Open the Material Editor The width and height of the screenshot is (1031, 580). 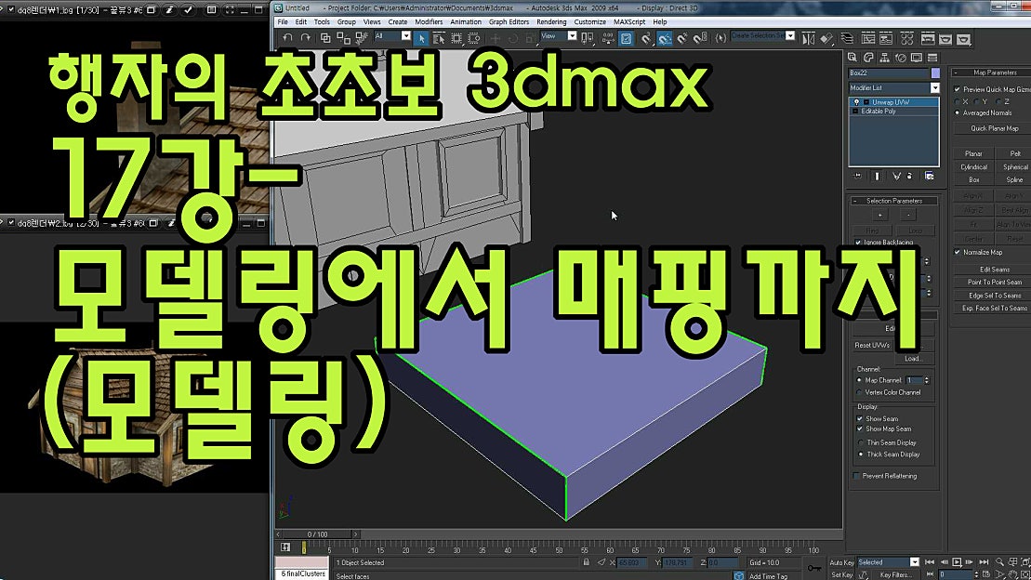[906, 39]
